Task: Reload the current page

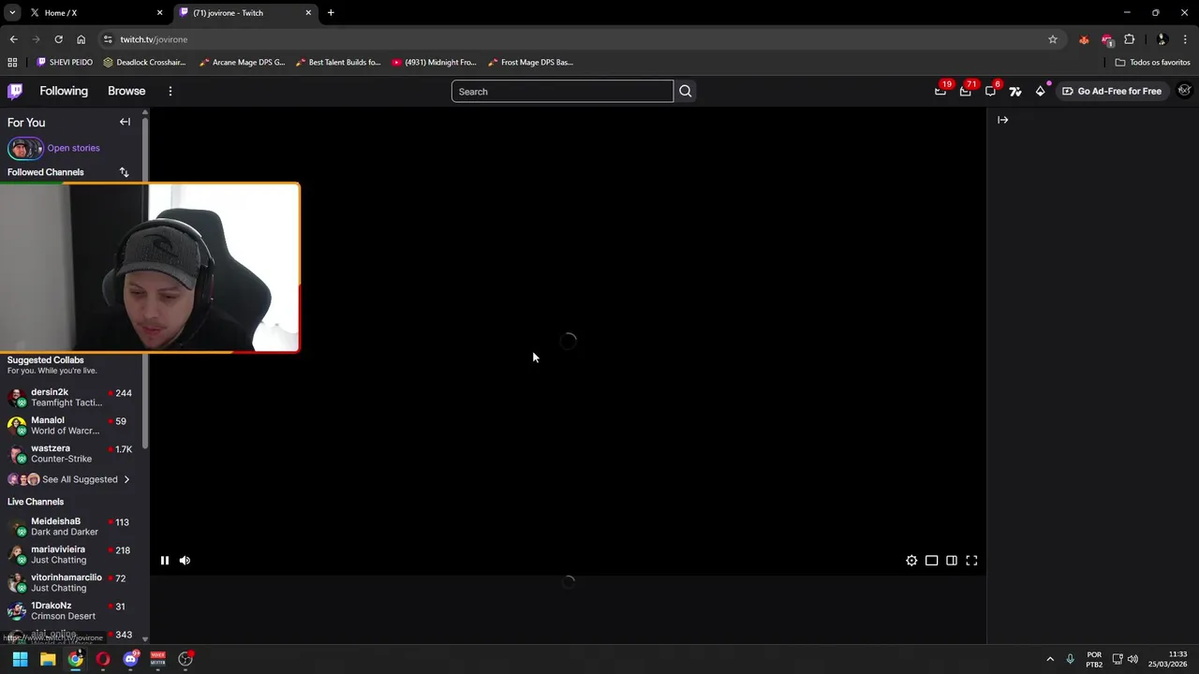Action: point(58,39)
